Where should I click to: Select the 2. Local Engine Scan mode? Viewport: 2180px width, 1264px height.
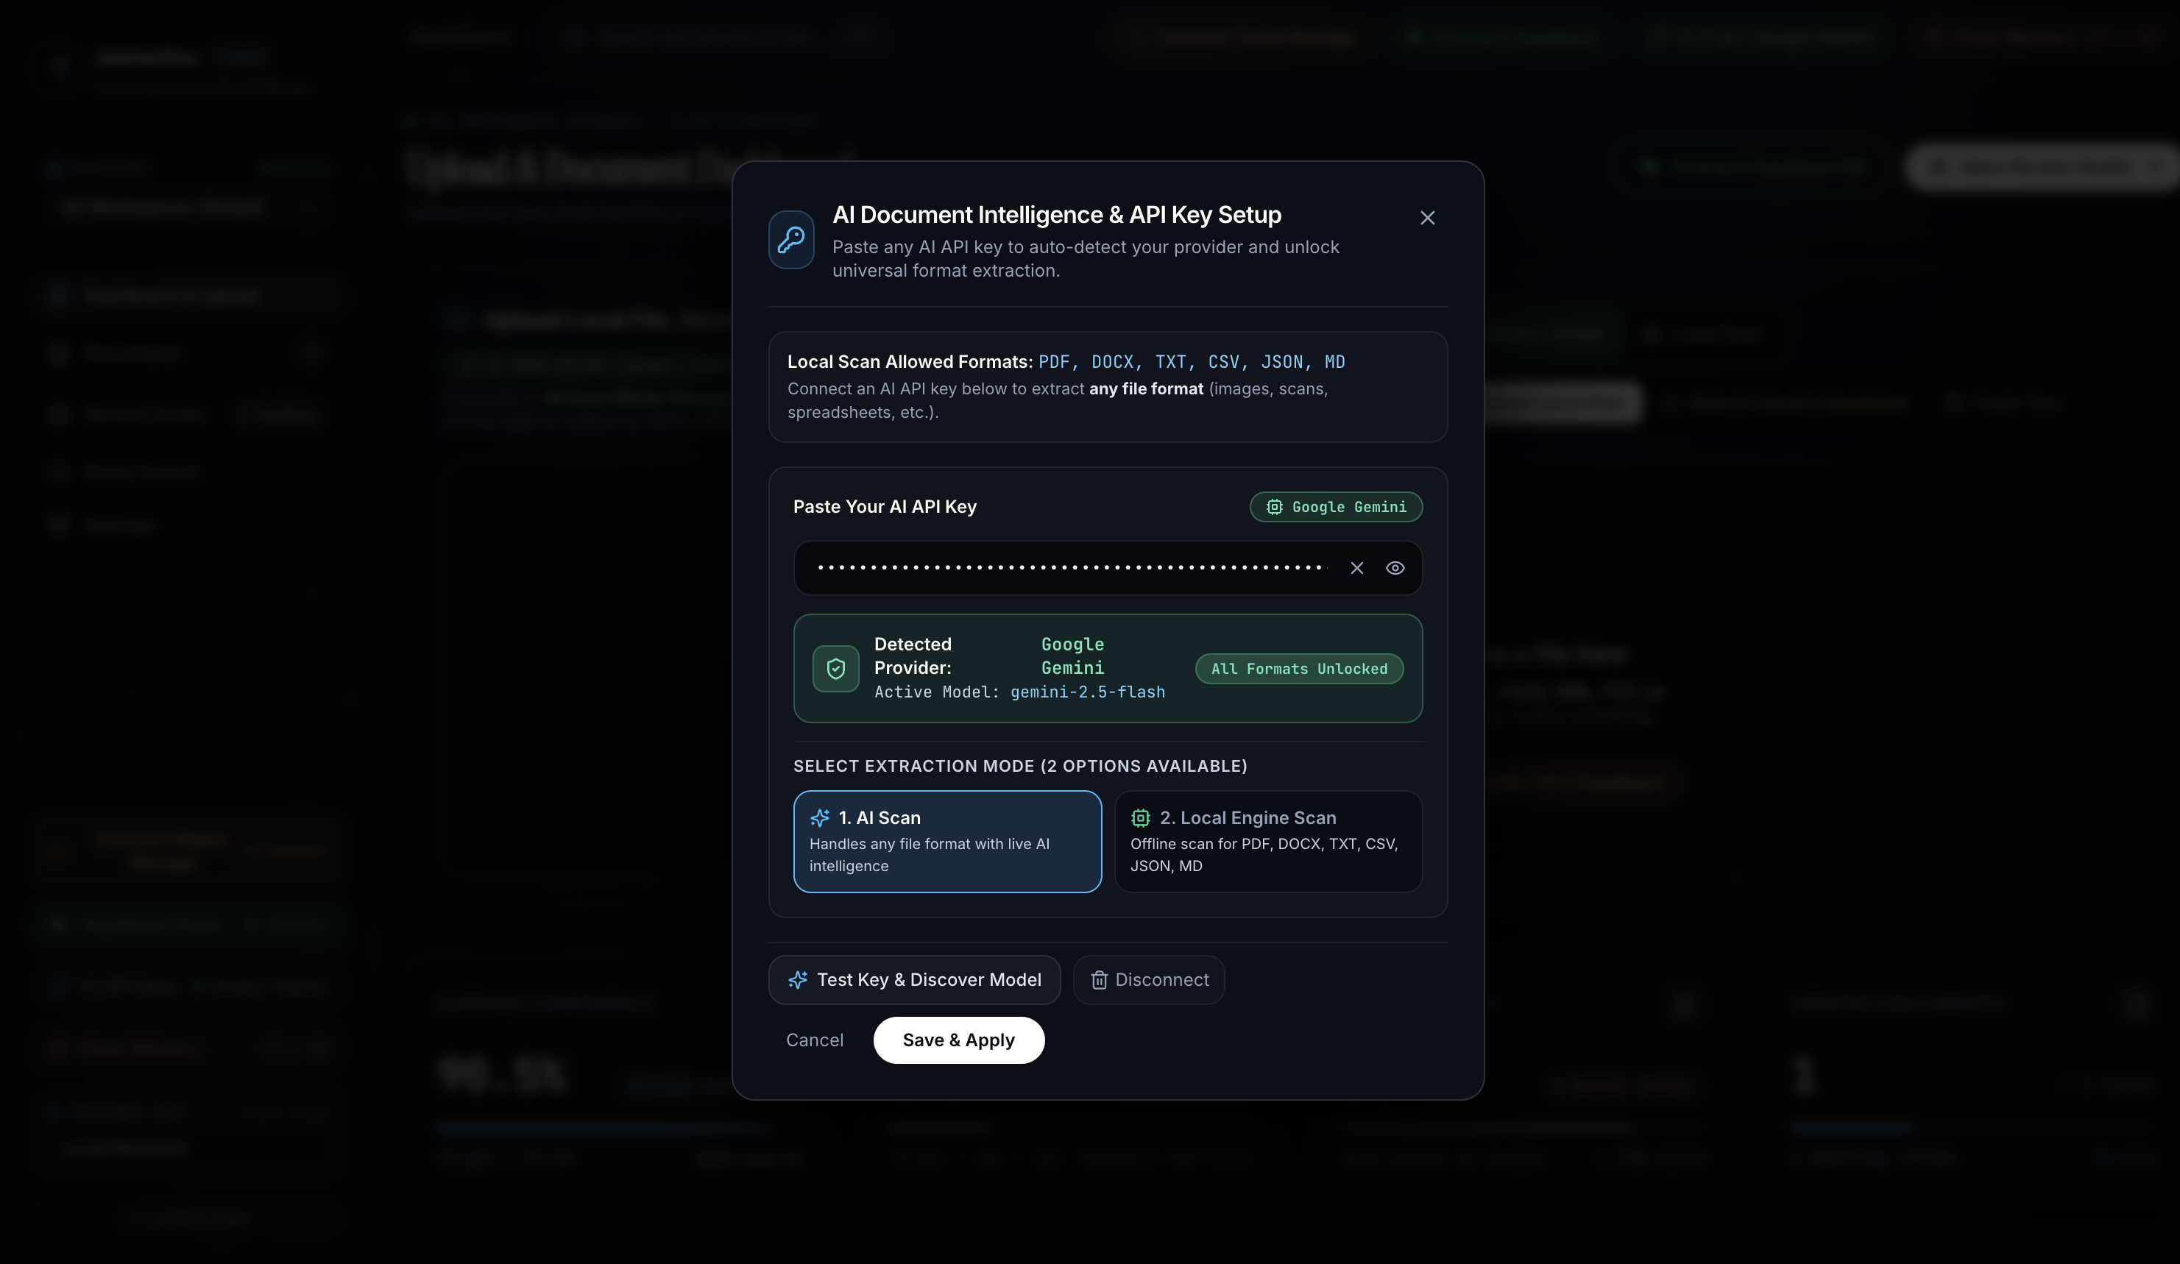coord(1268,841)
